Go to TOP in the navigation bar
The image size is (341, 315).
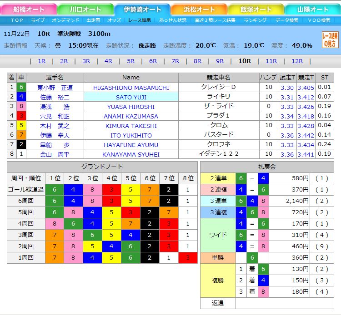click(x=17, y=20)
